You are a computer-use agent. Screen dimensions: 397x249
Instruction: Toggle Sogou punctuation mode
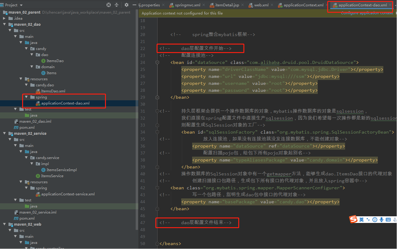(368, 220)
